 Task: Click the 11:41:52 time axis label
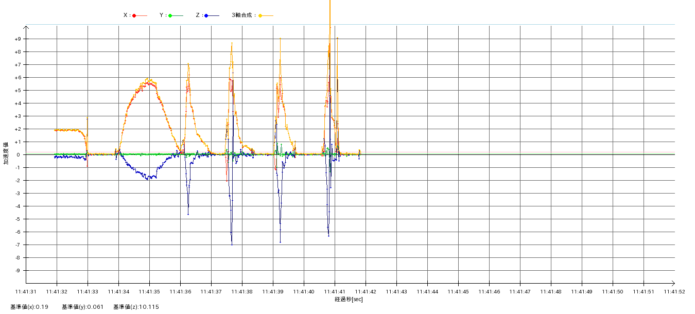point(674,292)
